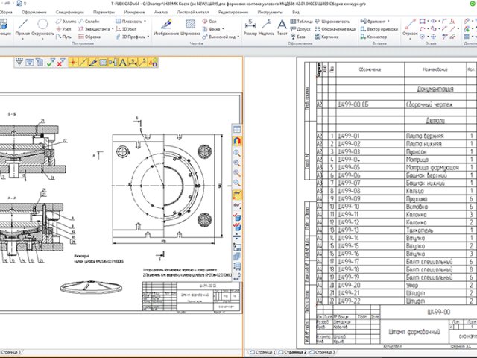Click the Сплайн (spline) tool
Screen dimensions: 477x358
[89, 22]
